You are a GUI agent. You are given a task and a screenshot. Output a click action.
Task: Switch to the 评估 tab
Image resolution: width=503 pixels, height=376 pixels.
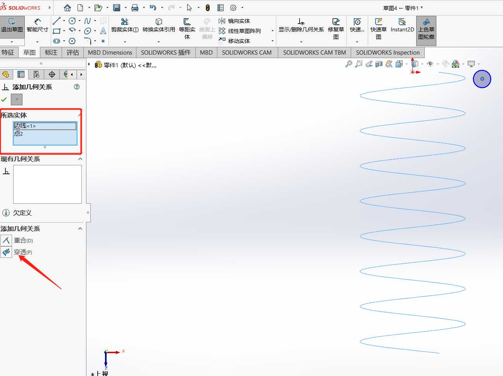coord(72,52)
